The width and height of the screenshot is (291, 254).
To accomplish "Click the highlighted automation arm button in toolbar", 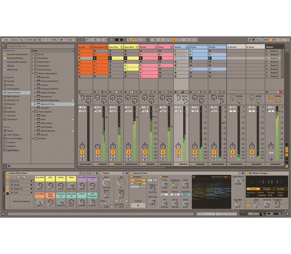I will (x=132, y=40).
